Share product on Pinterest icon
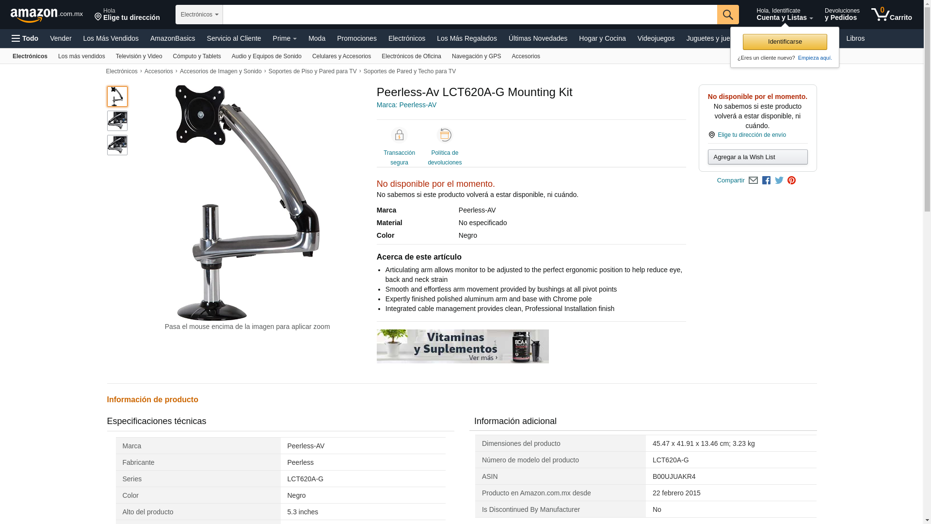 pos(792,180)
